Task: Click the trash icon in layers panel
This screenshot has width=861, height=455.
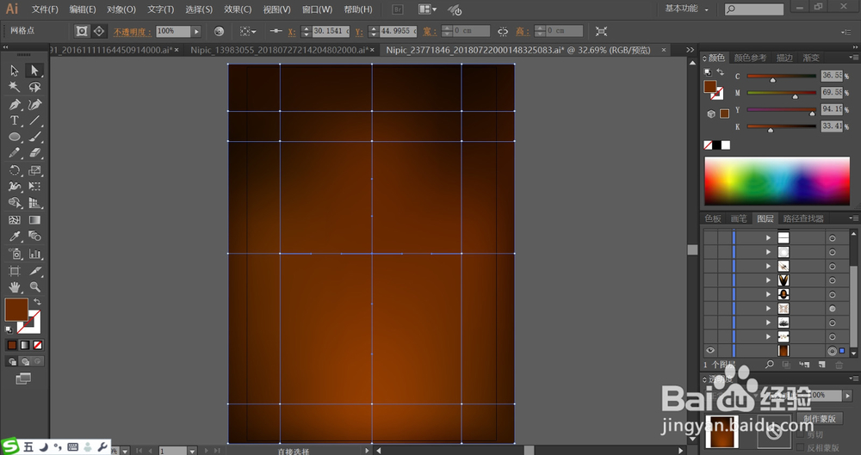Action: [839, 365]
